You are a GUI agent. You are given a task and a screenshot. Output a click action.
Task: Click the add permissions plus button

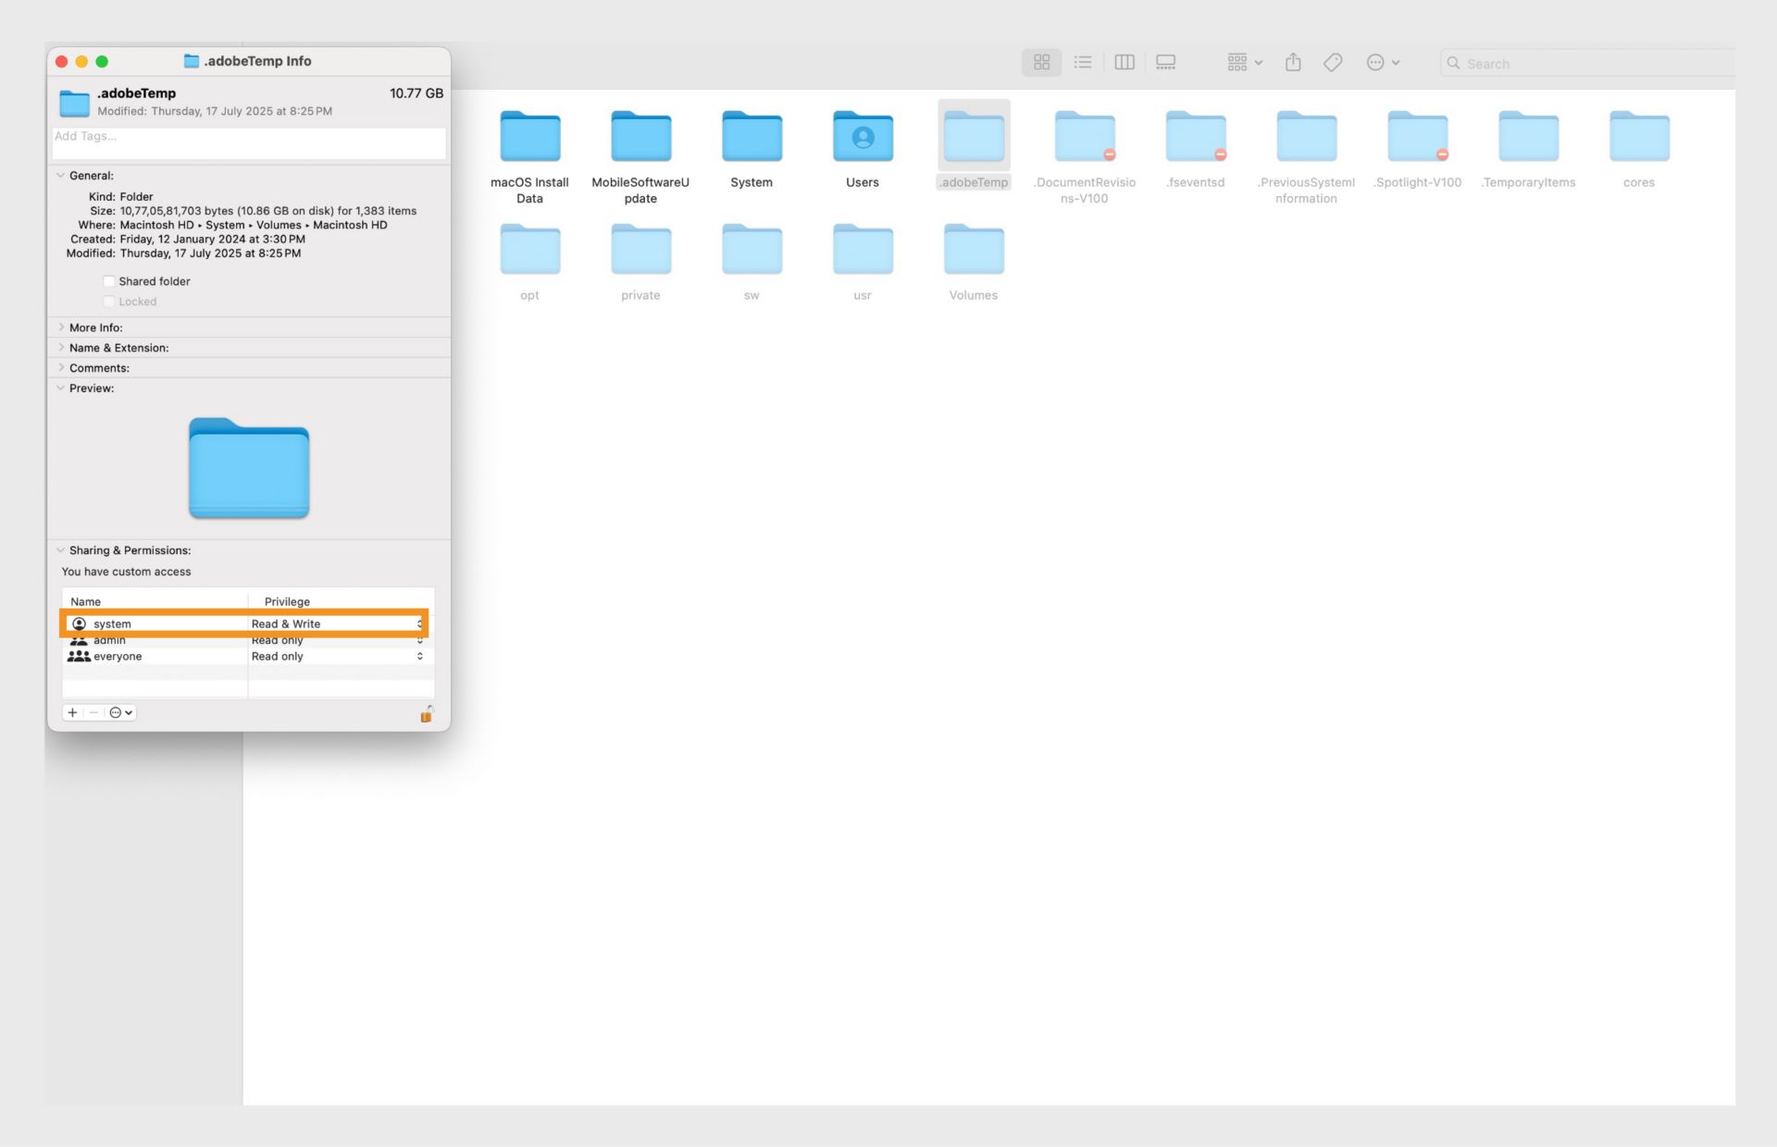pos(72,712)
